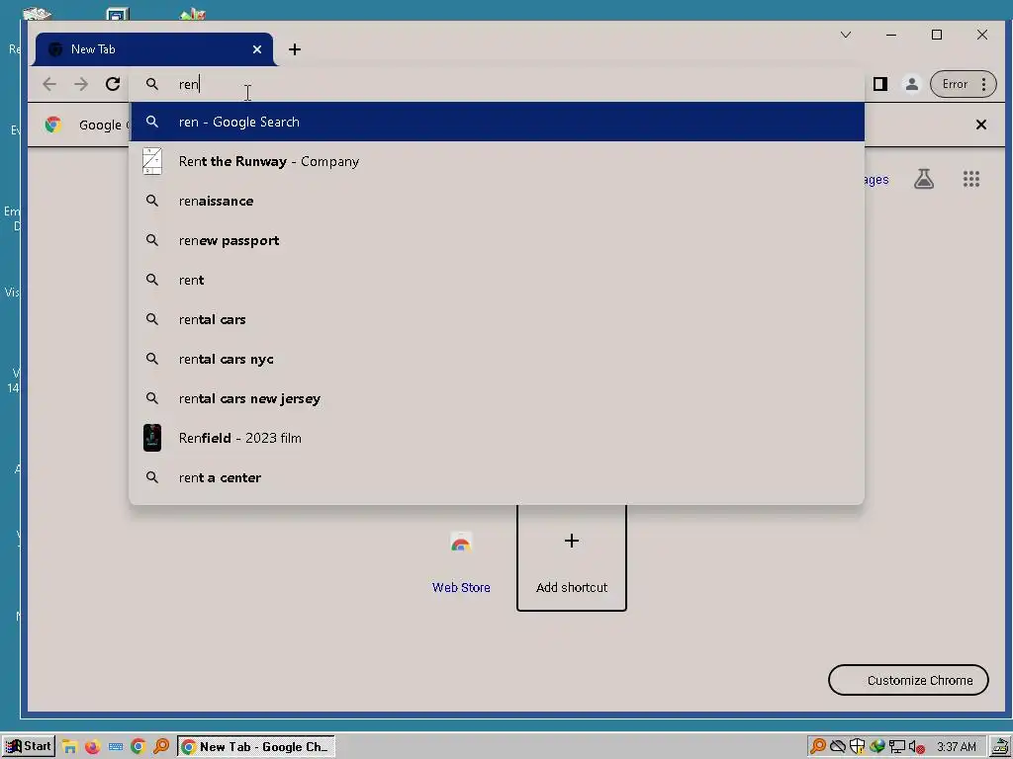Go forward with the forward arrow
This screenshot has height=759, width=1013.
tap(81, 84)
